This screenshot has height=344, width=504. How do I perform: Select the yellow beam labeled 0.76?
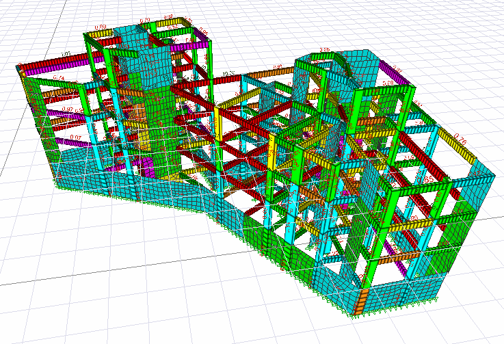457,147
